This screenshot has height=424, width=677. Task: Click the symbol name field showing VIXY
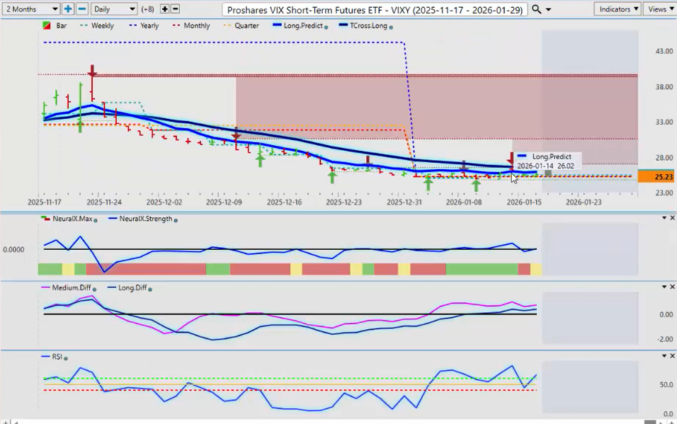click(374, 10)
